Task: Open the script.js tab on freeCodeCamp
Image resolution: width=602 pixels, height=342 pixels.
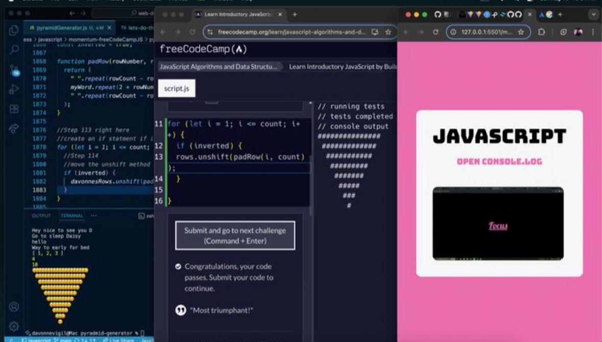Action: [x=177, y=88]
